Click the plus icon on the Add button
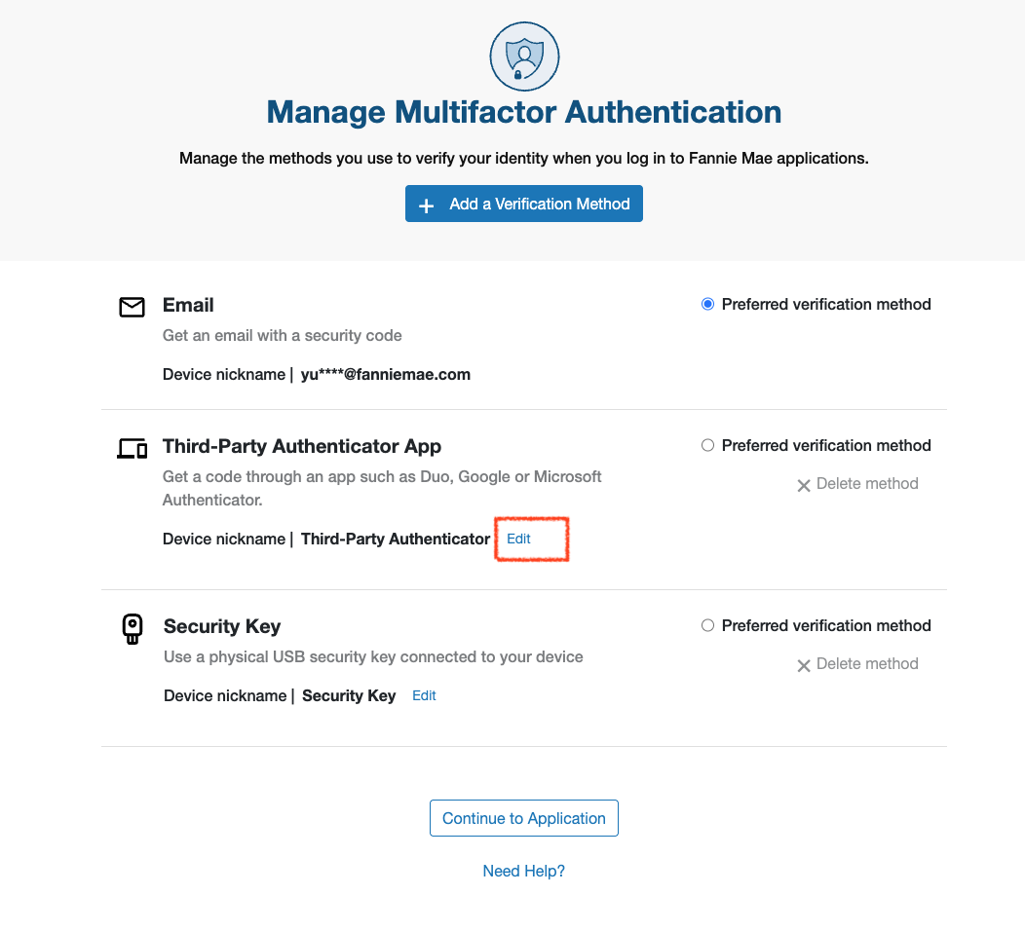This screenshot has height=932, width=1025. [426, 205]
